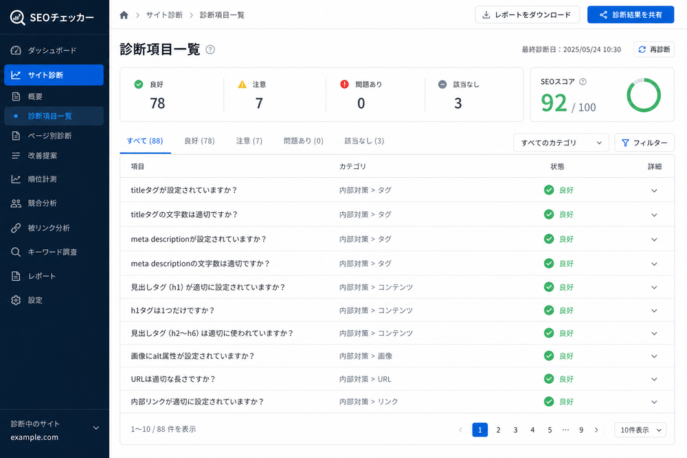The height and width of the screenshot is (458, 687).
Task: Go to page 3
Action: pyautogui.click(x=515, y=430)
